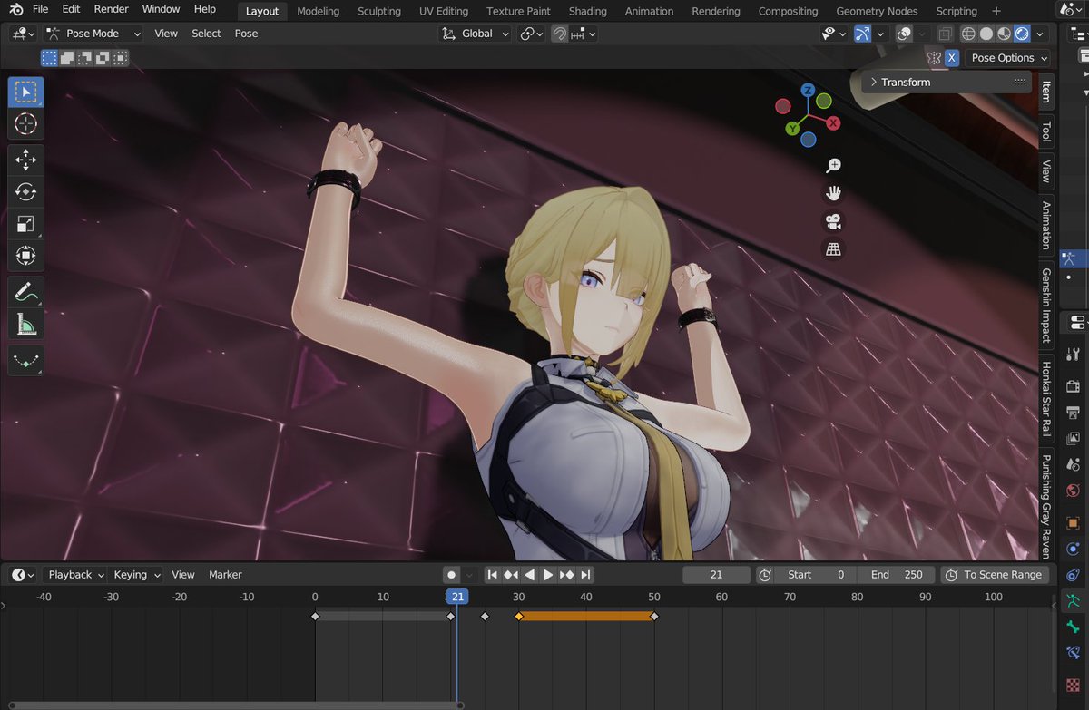Click the zoom magnifier viewport icon
The width and height of the screenshot is (1089, 710).
[833, 165]
